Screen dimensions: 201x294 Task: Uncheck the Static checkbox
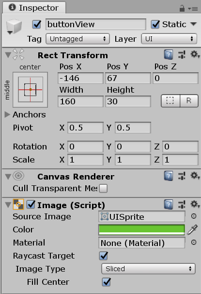155,24
